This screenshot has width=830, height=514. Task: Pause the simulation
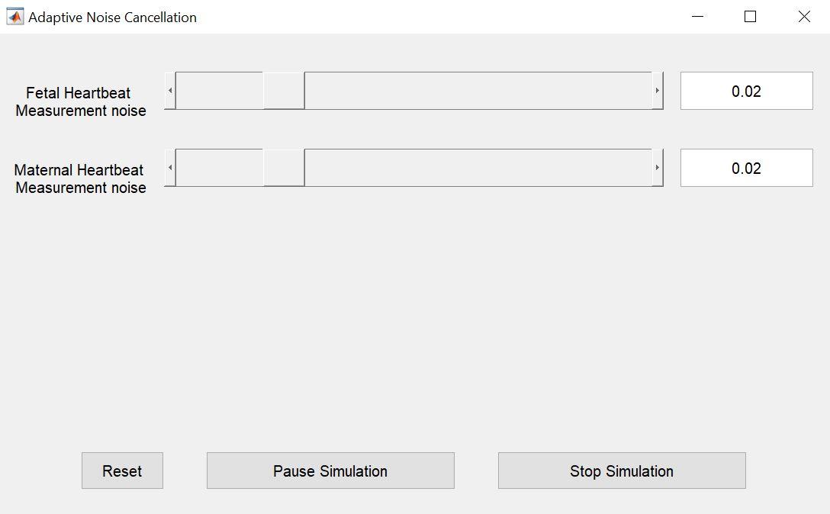(x=330, y=471)
